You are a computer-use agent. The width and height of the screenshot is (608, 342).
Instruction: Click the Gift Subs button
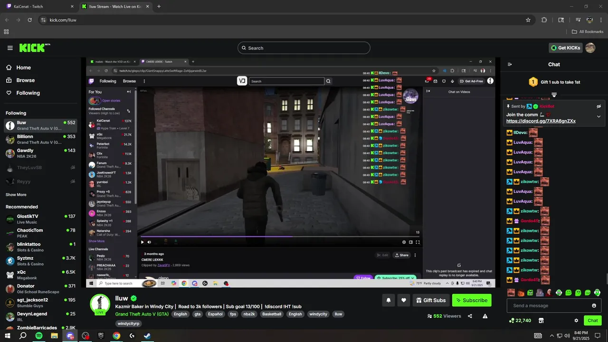pyautogui.click(x=431, y=300)
